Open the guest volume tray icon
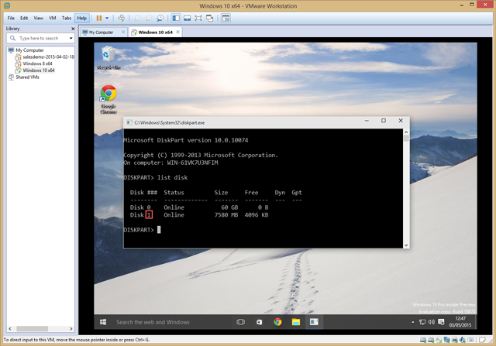 [432, 322]
